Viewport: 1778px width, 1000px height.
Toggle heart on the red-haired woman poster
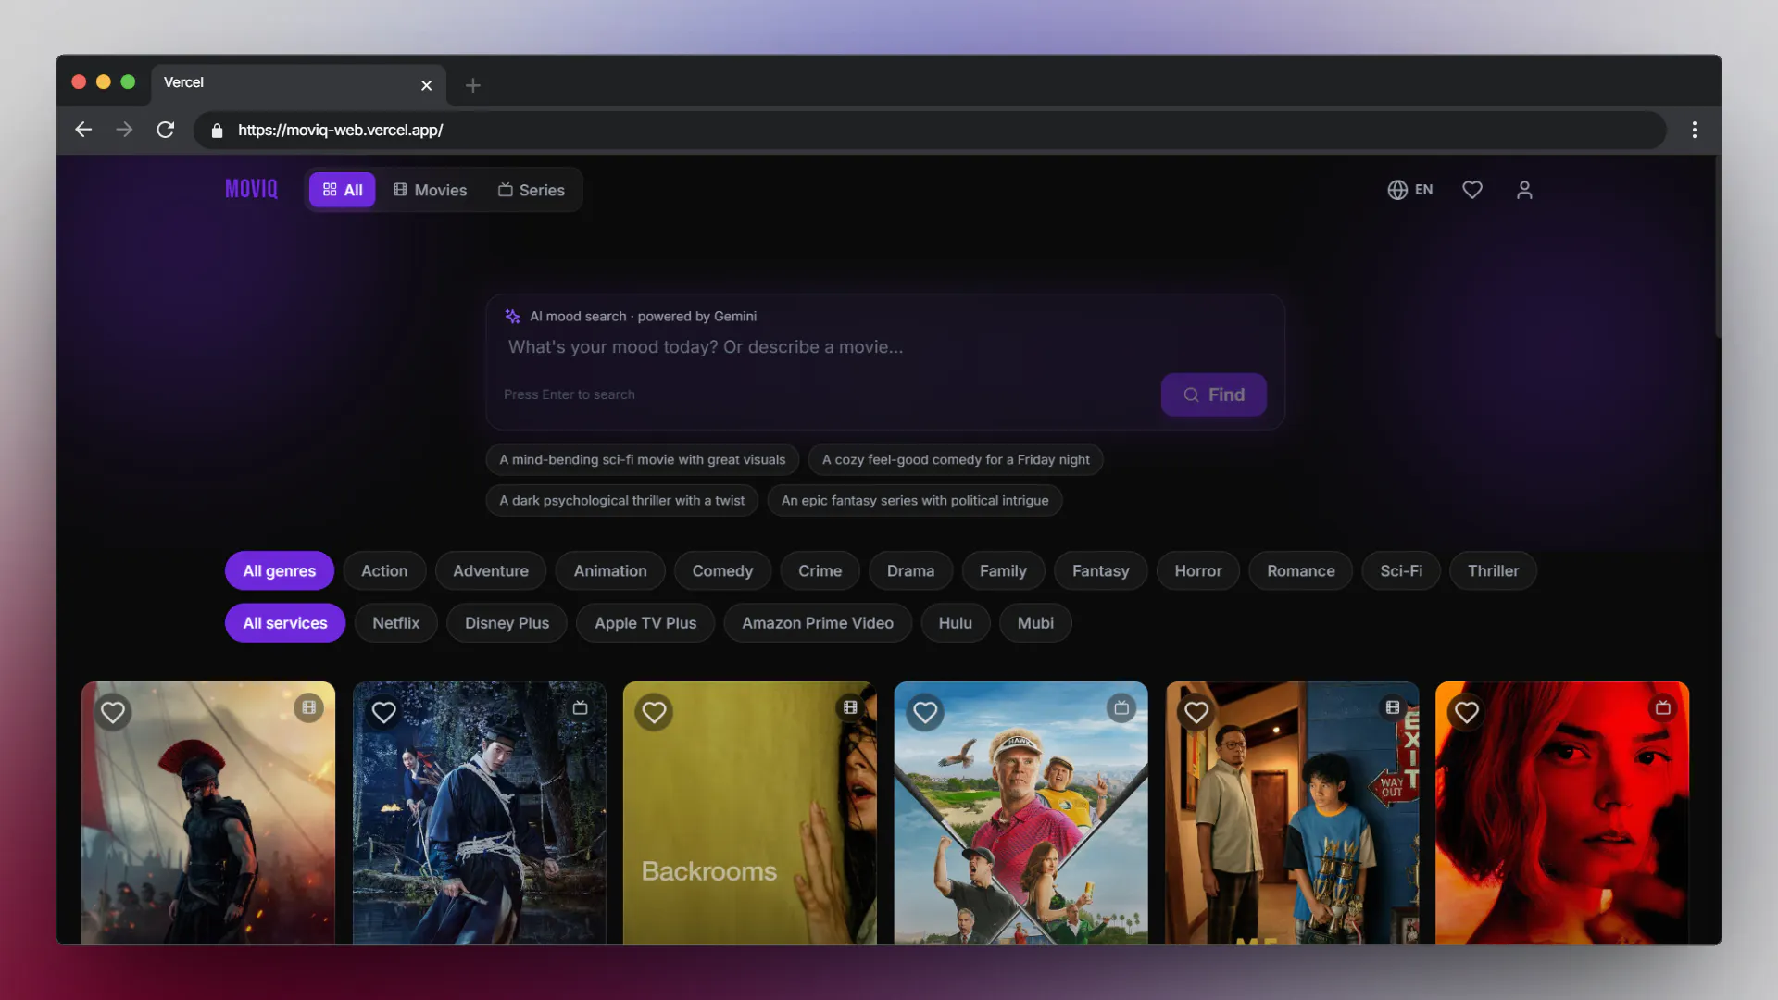[1467, 712]
